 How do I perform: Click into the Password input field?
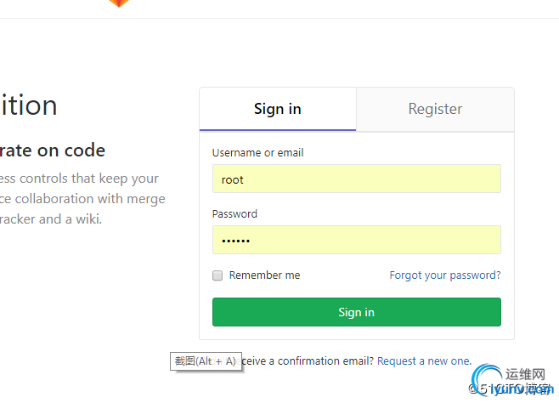pos(356,240)
